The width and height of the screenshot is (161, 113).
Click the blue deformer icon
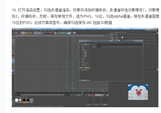click(66, 33)
